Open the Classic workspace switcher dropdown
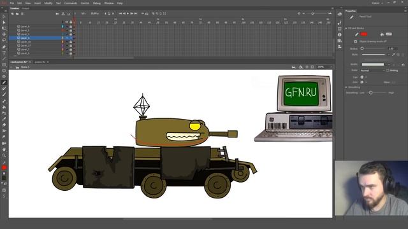Viewport: 408px width, 229px height. (377, 3)
